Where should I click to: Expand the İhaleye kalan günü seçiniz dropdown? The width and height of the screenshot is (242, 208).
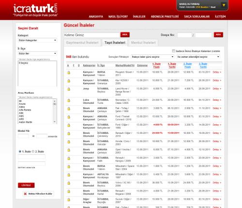click(152, 57)
